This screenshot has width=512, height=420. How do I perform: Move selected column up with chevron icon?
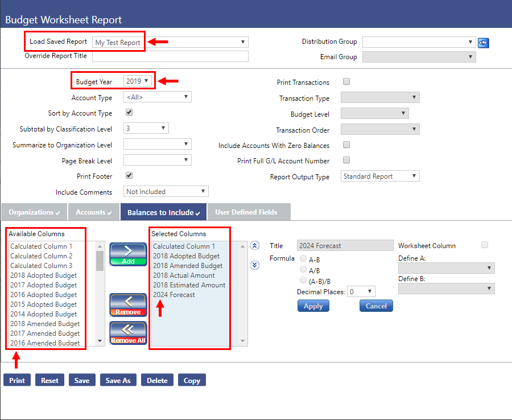[x=255, y=246]
